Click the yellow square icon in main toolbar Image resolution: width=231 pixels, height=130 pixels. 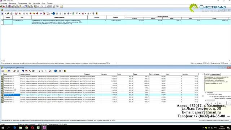(x=21, y=6)
